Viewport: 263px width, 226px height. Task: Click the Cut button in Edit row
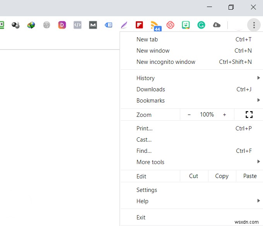point(193,176)
